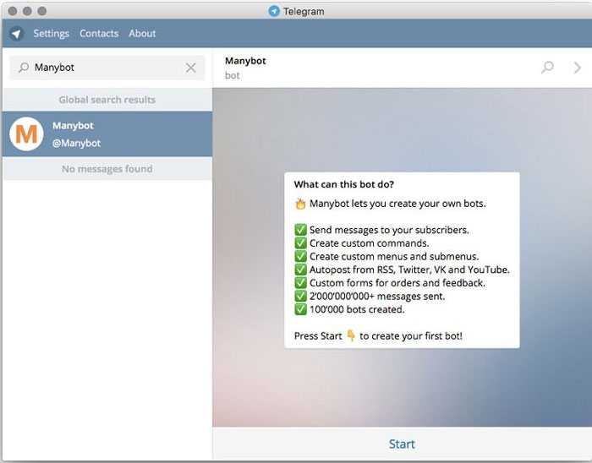This screenshot has width=592, height=463.
Task: Click 'Autopost from RSS, Twitter, VK and YouTube.' line
Action: click(x=402, y=270)
